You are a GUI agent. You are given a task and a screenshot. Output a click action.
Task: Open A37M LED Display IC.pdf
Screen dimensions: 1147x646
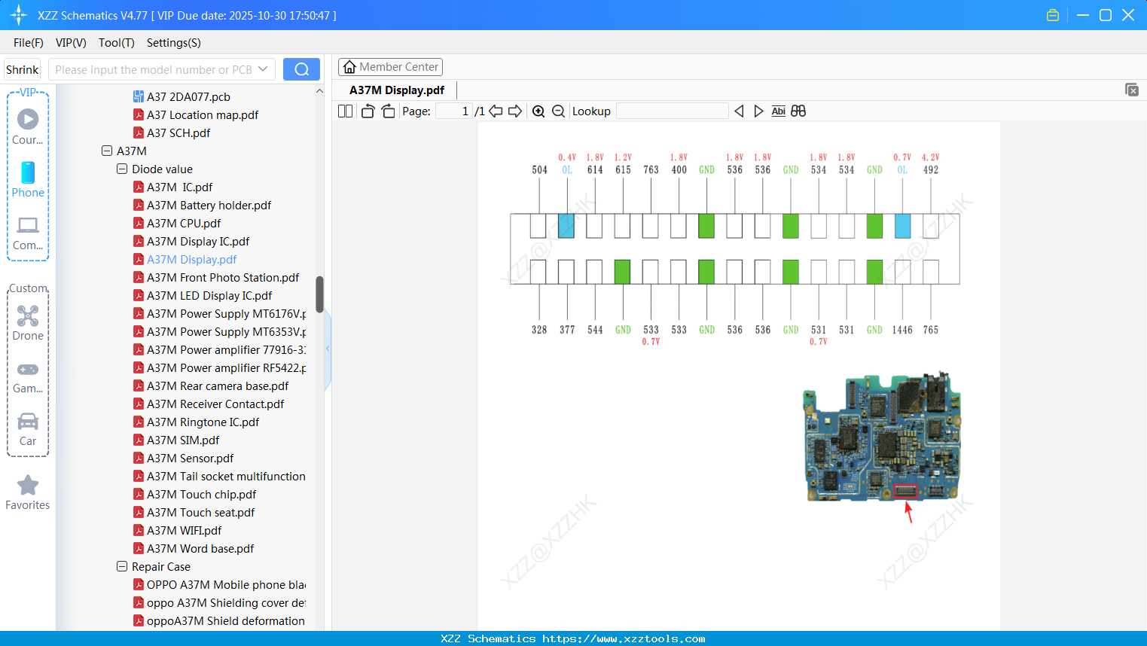(209, 295)
